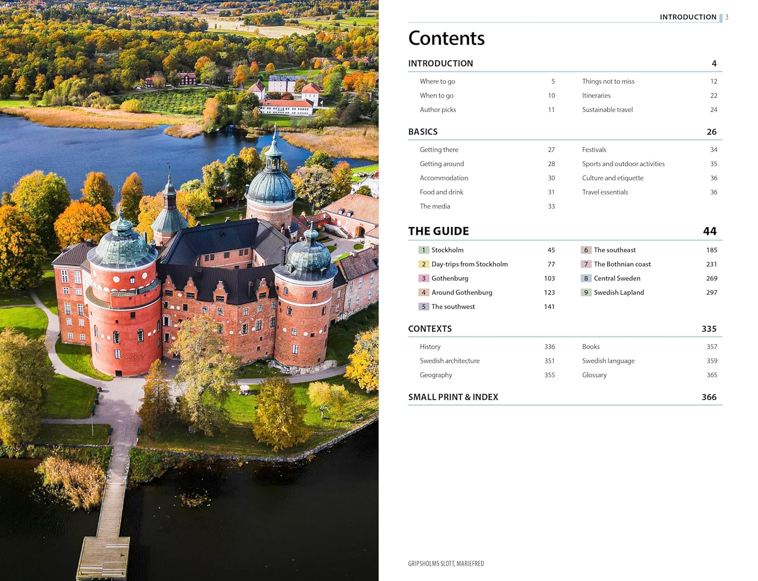Go to the 'Glossary' entry
This screenshot has width=758, height=581.
pyautogui.click(x=594, y=375)
